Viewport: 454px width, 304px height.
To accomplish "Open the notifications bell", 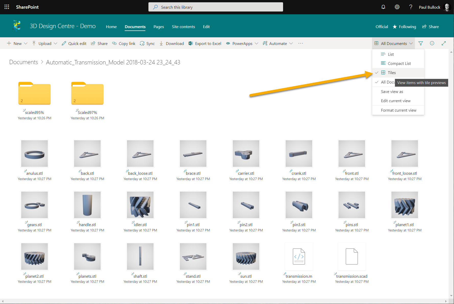I will click(383, 7).
